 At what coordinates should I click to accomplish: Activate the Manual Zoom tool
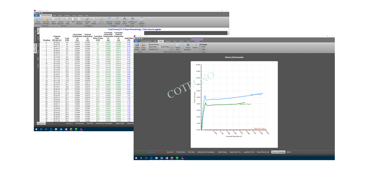(178, 47)
